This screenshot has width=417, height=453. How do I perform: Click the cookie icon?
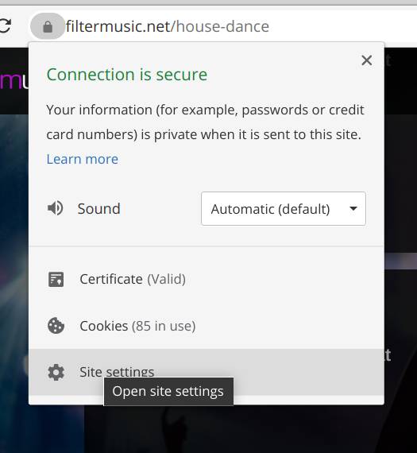click(x=56, y=326)
